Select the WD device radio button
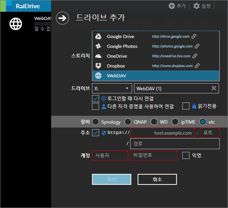The image size is (228, 208). coord(154,122)
